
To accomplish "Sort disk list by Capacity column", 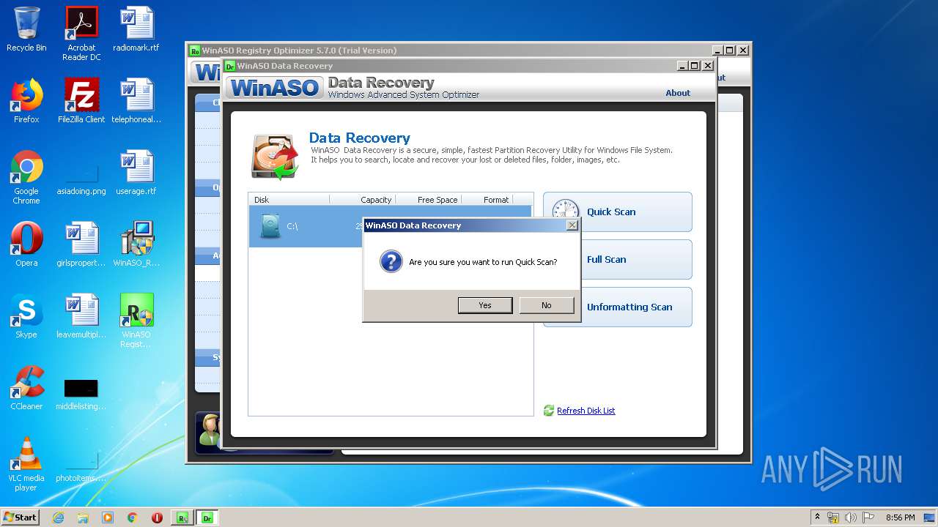I will point(363,200).
